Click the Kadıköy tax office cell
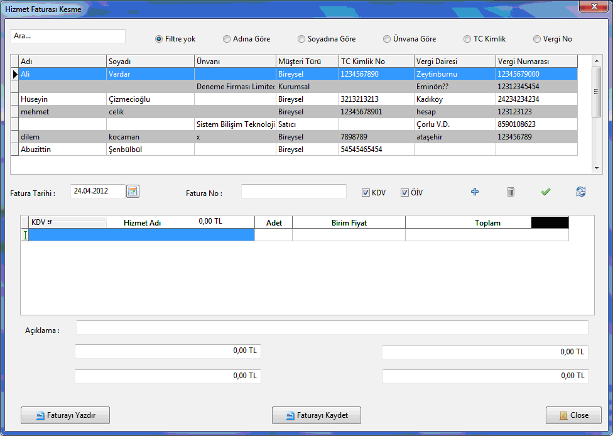The width and height of the screenshot is (613, 436). pyautogui.click(x=455, y=99)
